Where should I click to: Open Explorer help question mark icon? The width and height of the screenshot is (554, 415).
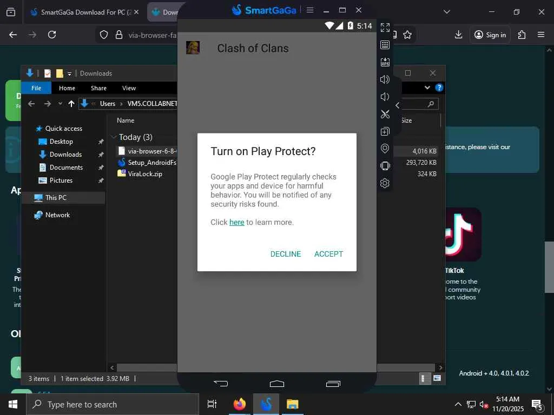click(x=439, y=88)
